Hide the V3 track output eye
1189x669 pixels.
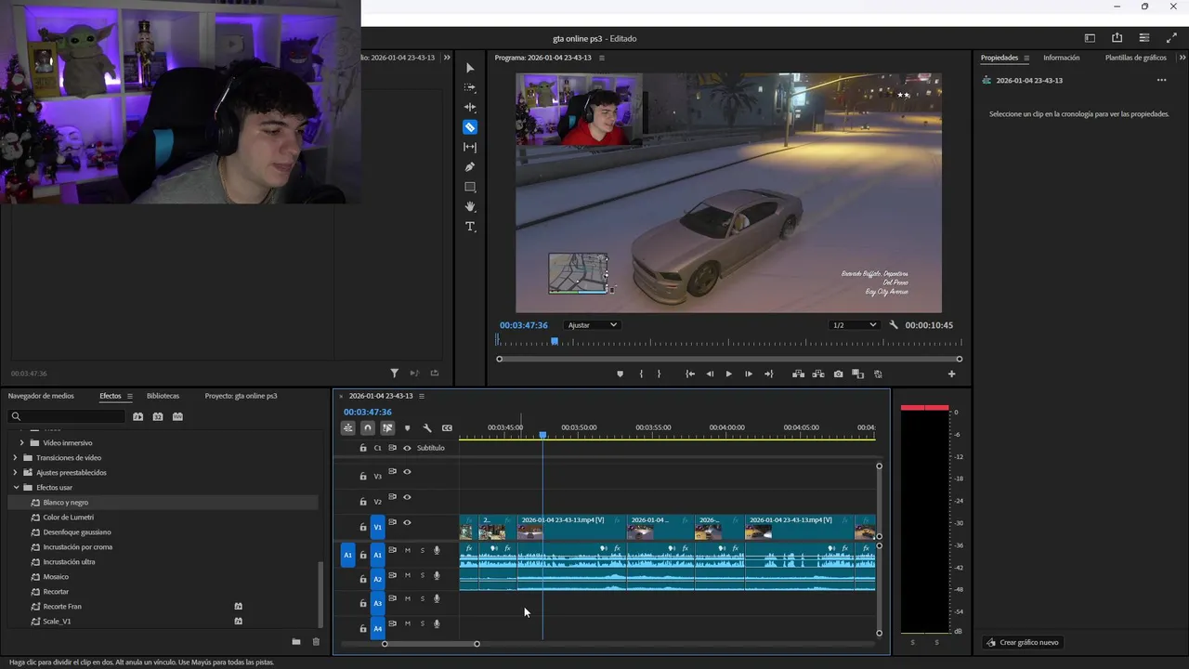tap(407, 472)
